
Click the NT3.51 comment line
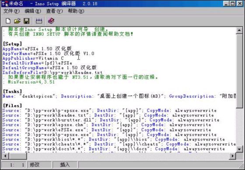80,77
